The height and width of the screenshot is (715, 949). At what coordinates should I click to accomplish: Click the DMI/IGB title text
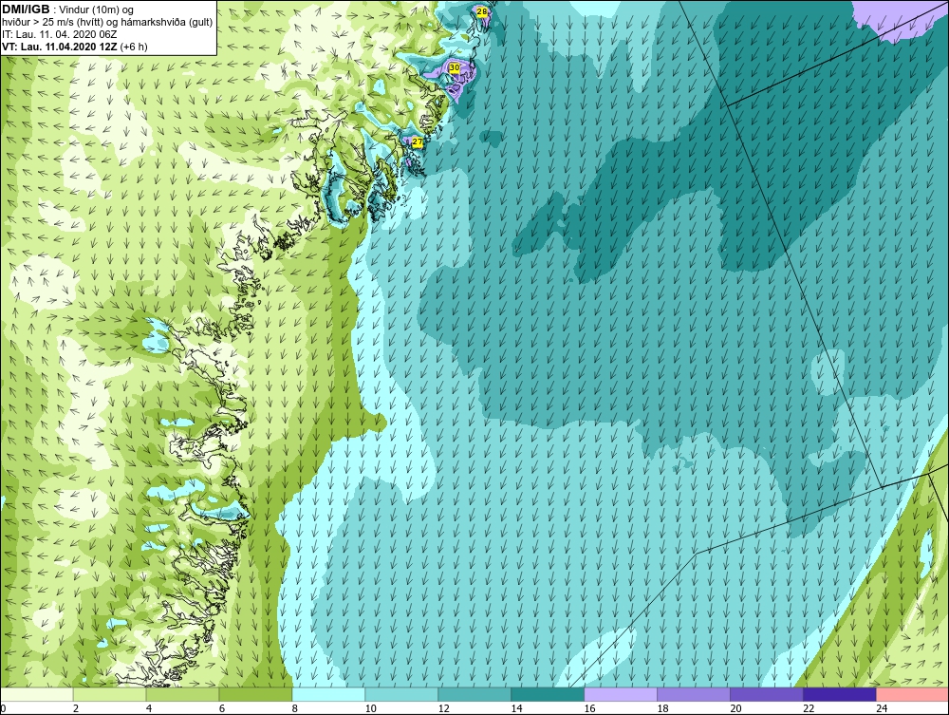(x=26, y=9)
